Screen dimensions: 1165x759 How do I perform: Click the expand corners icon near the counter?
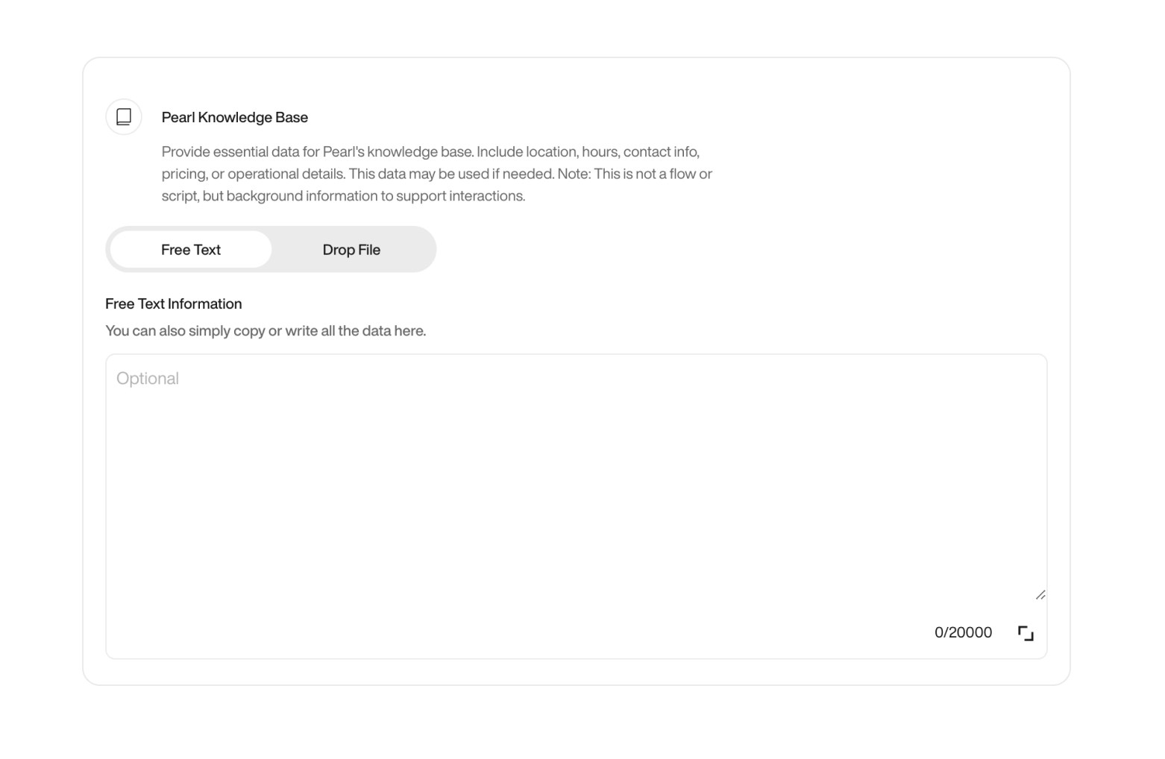click(x=1026, y=632)
